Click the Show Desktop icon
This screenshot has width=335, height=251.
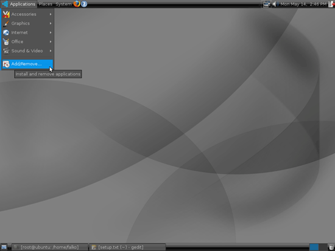pos(4,247)
